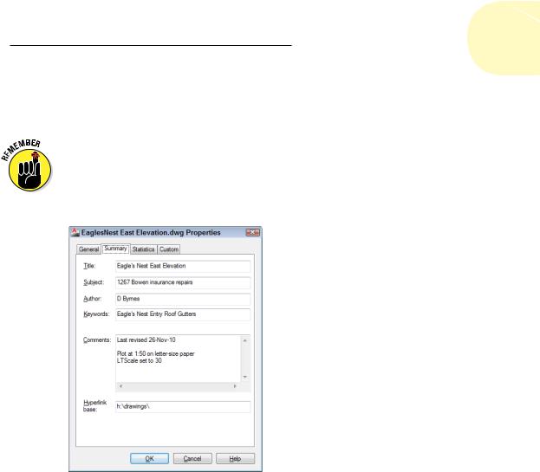Click inside the Comments text area
Viewport: 540px width, 472px height.
point(178,359)
